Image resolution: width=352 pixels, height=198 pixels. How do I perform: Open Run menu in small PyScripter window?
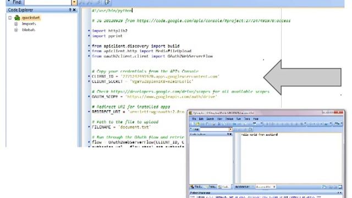[x=239, y=119]
